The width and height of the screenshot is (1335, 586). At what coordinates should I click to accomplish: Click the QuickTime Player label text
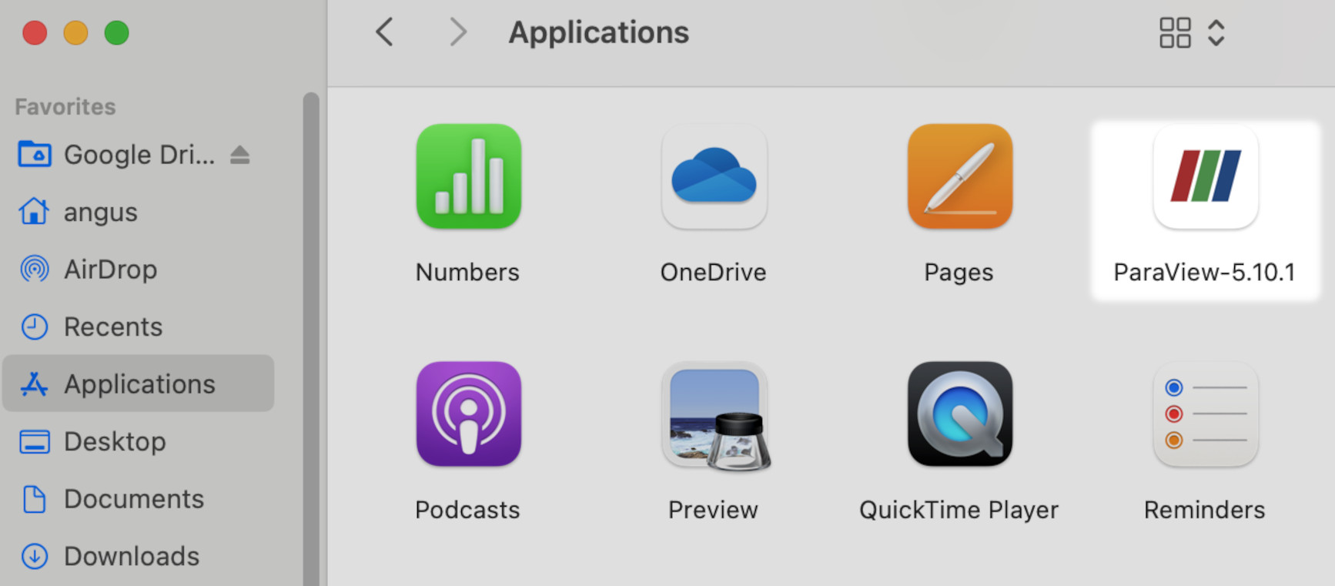(x=959, y=510)
